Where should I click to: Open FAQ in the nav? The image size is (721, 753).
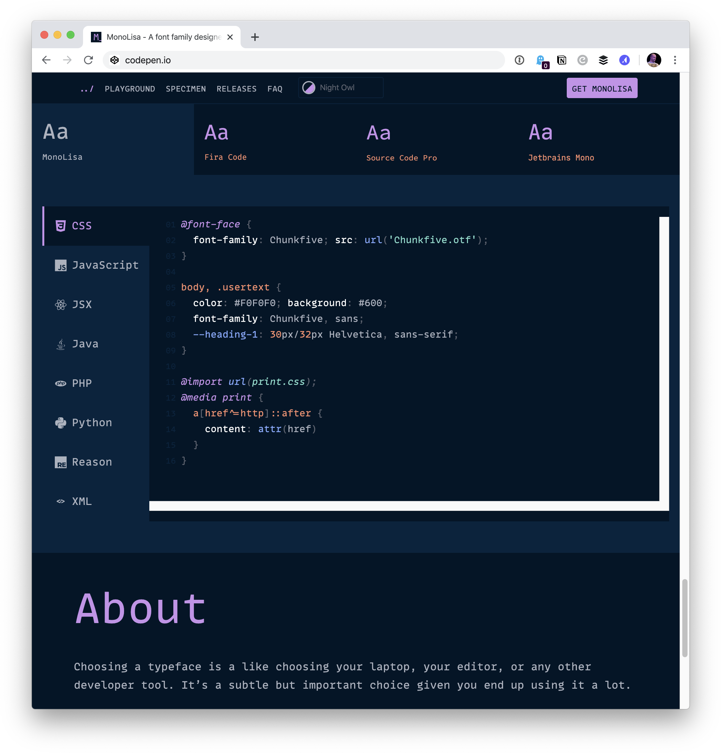[x=275, y=89]
